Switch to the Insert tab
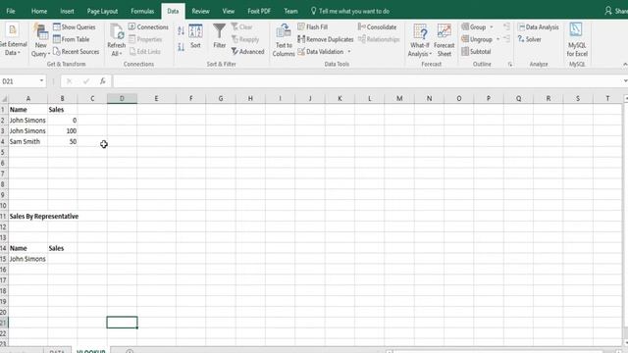628x353 pixels. [x=67, y=11]
